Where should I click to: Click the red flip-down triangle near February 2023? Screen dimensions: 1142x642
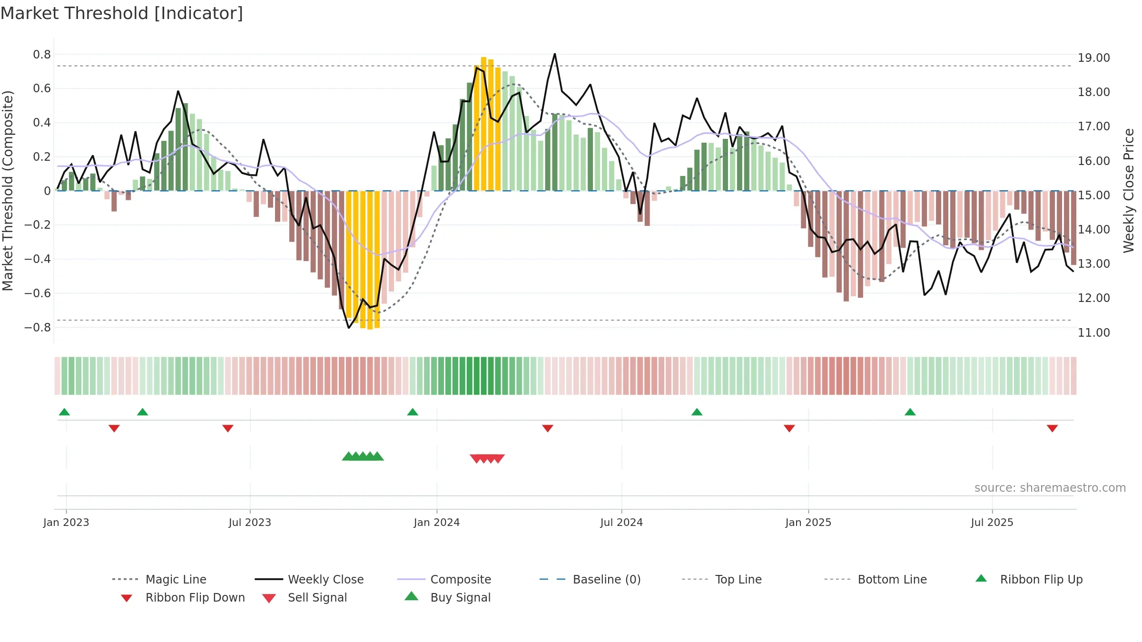(x=114, y=428)
